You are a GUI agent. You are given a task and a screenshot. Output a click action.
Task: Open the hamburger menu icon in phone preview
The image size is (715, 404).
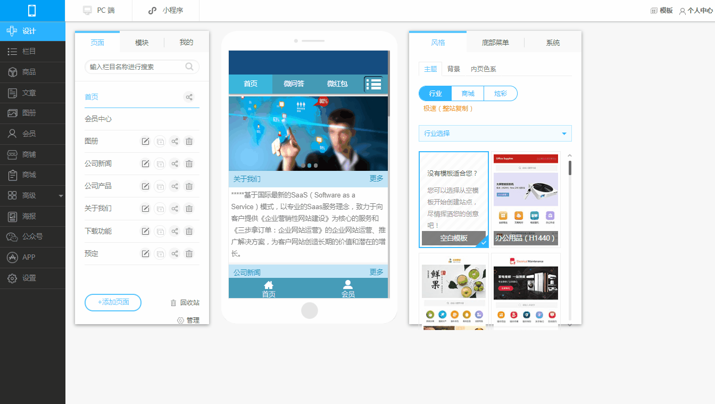pos(373,84)
